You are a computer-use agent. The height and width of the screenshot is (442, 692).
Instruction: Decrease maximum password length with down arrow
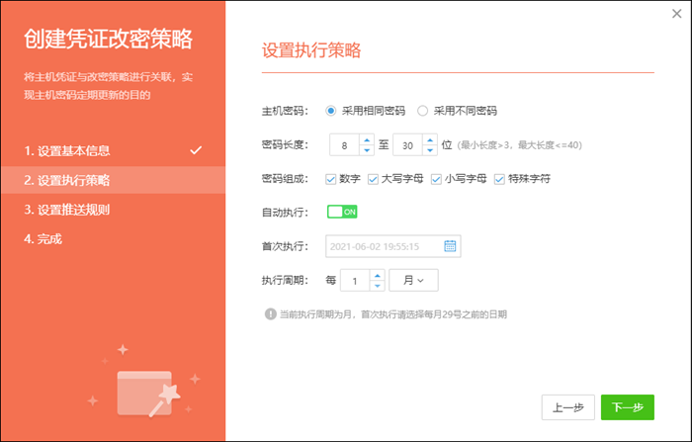click(429, 151)
